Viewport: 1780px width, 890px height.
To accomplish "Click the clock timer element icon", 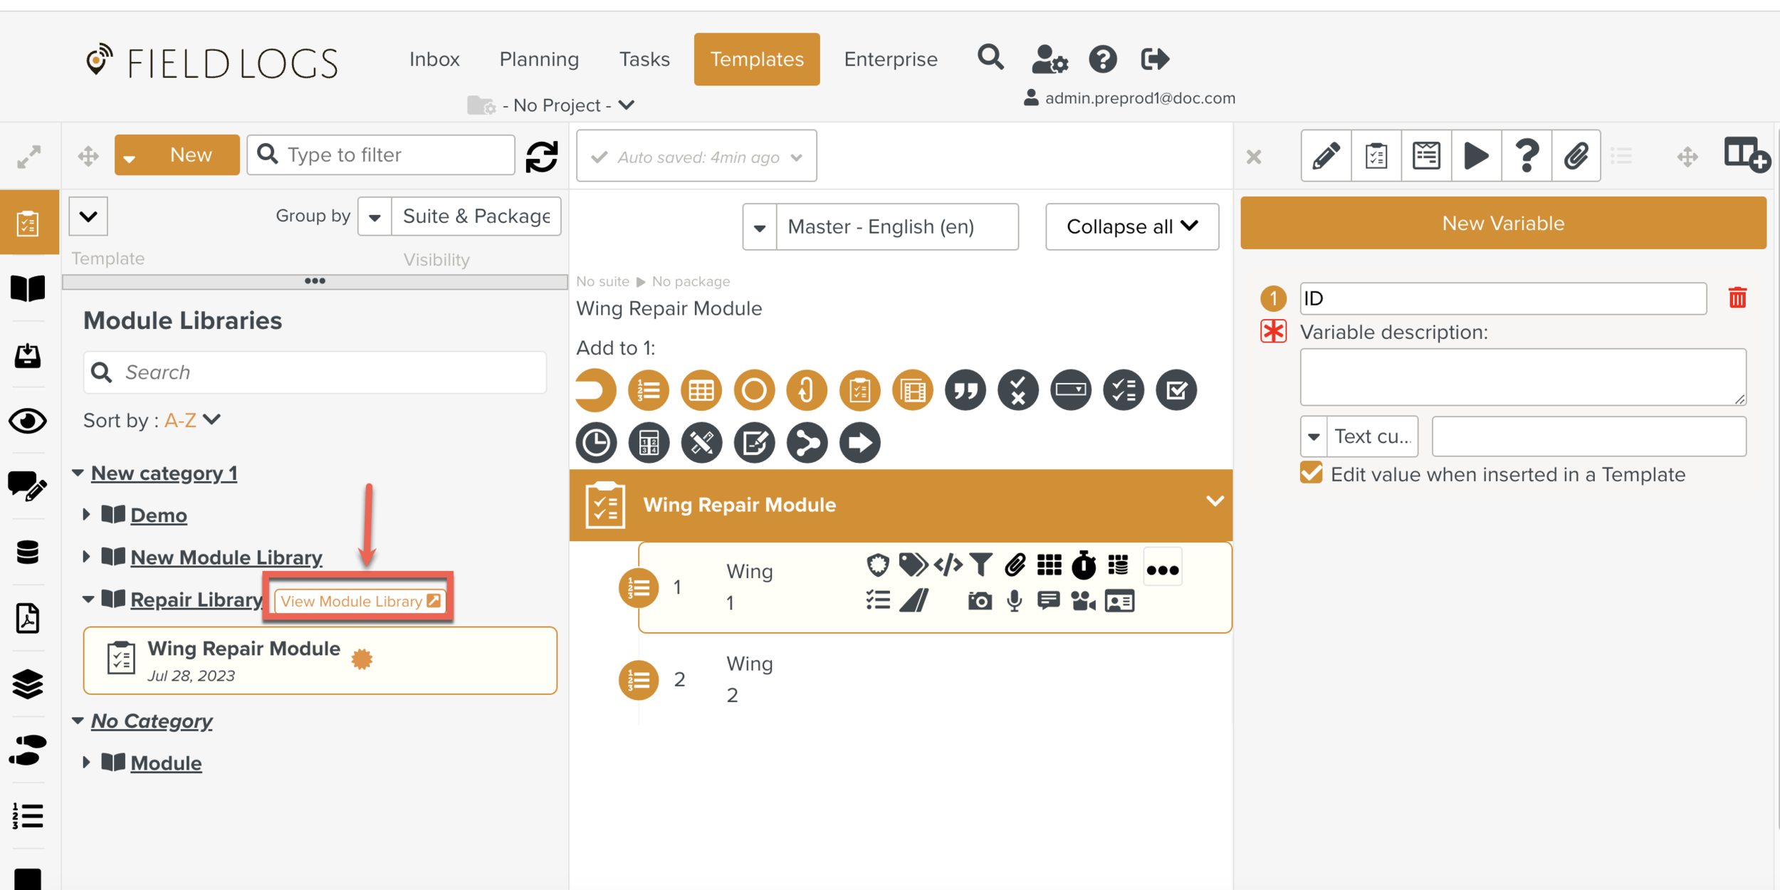I will pos(596,443).
